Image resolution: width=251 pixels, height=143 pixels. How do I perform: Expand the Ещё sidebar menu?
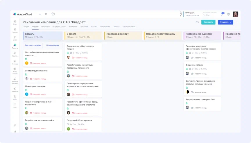(x=15, y=105)
